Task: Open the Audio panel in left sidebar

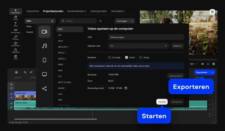Action: [x=16, y=18]
